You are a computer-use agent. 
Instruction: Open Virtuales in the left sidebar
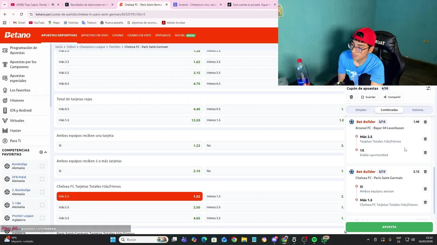(x=17, y=120)
